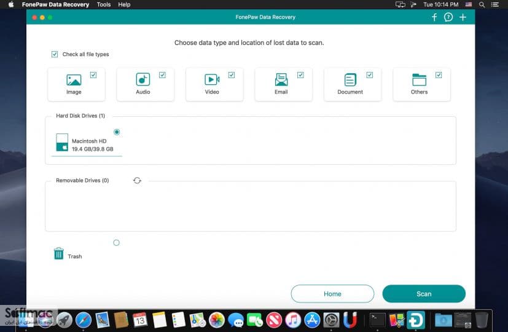
Task: Open FonePaw Data Recovery dock icon
Action: click(x=416, y=320)
